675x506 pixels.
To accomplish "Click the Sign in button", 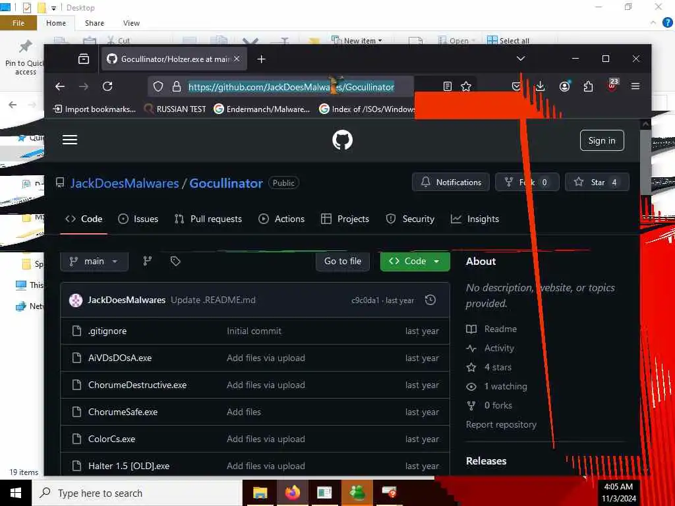I will click(x=602, y=141).
